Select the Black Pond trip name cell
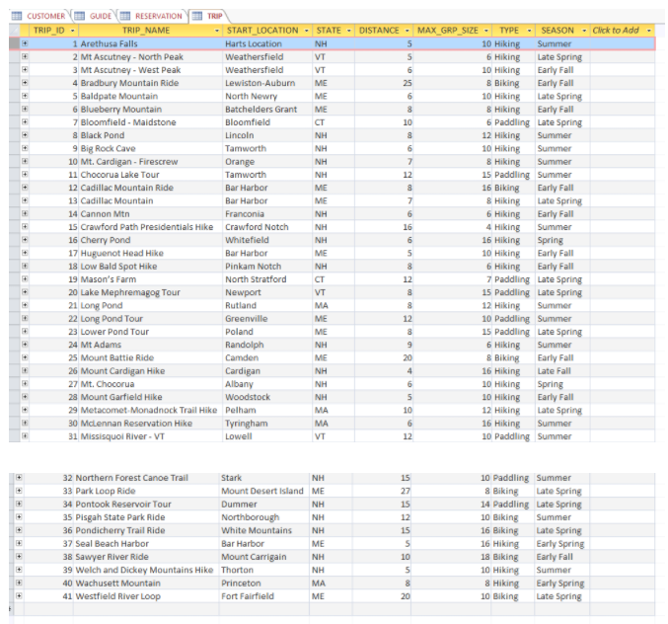The height and width of the screenshot is (624, 668). point(150,135)
